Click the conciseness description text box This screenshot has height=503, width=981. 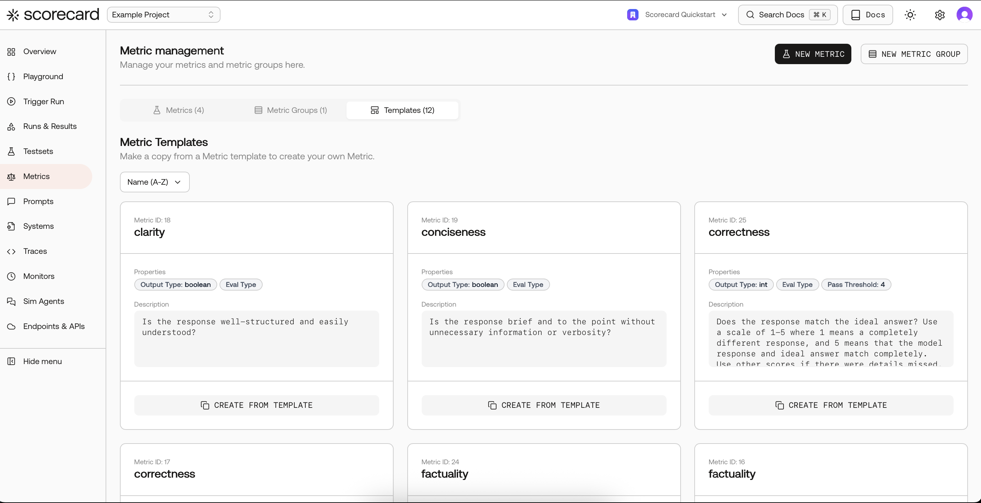[x=544, y=339]
